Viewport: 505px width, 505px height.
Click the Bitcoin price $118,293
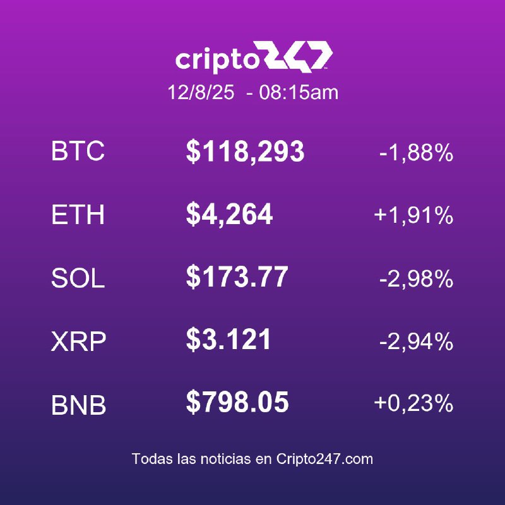[245, 151]
